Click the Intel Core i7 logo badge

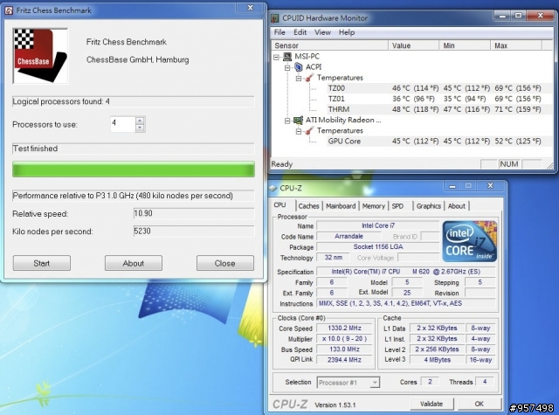(x=470, y=241)
